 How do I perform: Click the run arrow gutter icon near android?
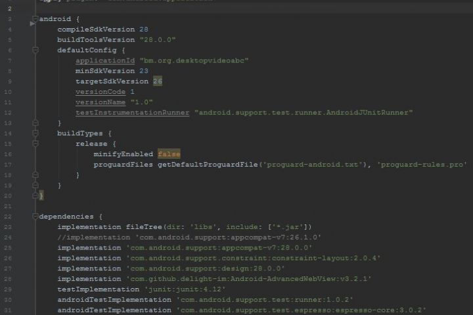tap(32, 24)
